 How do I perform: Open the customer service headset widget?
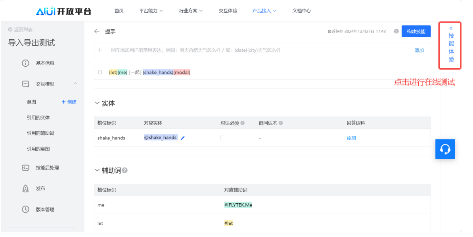(x=445, y=149)
